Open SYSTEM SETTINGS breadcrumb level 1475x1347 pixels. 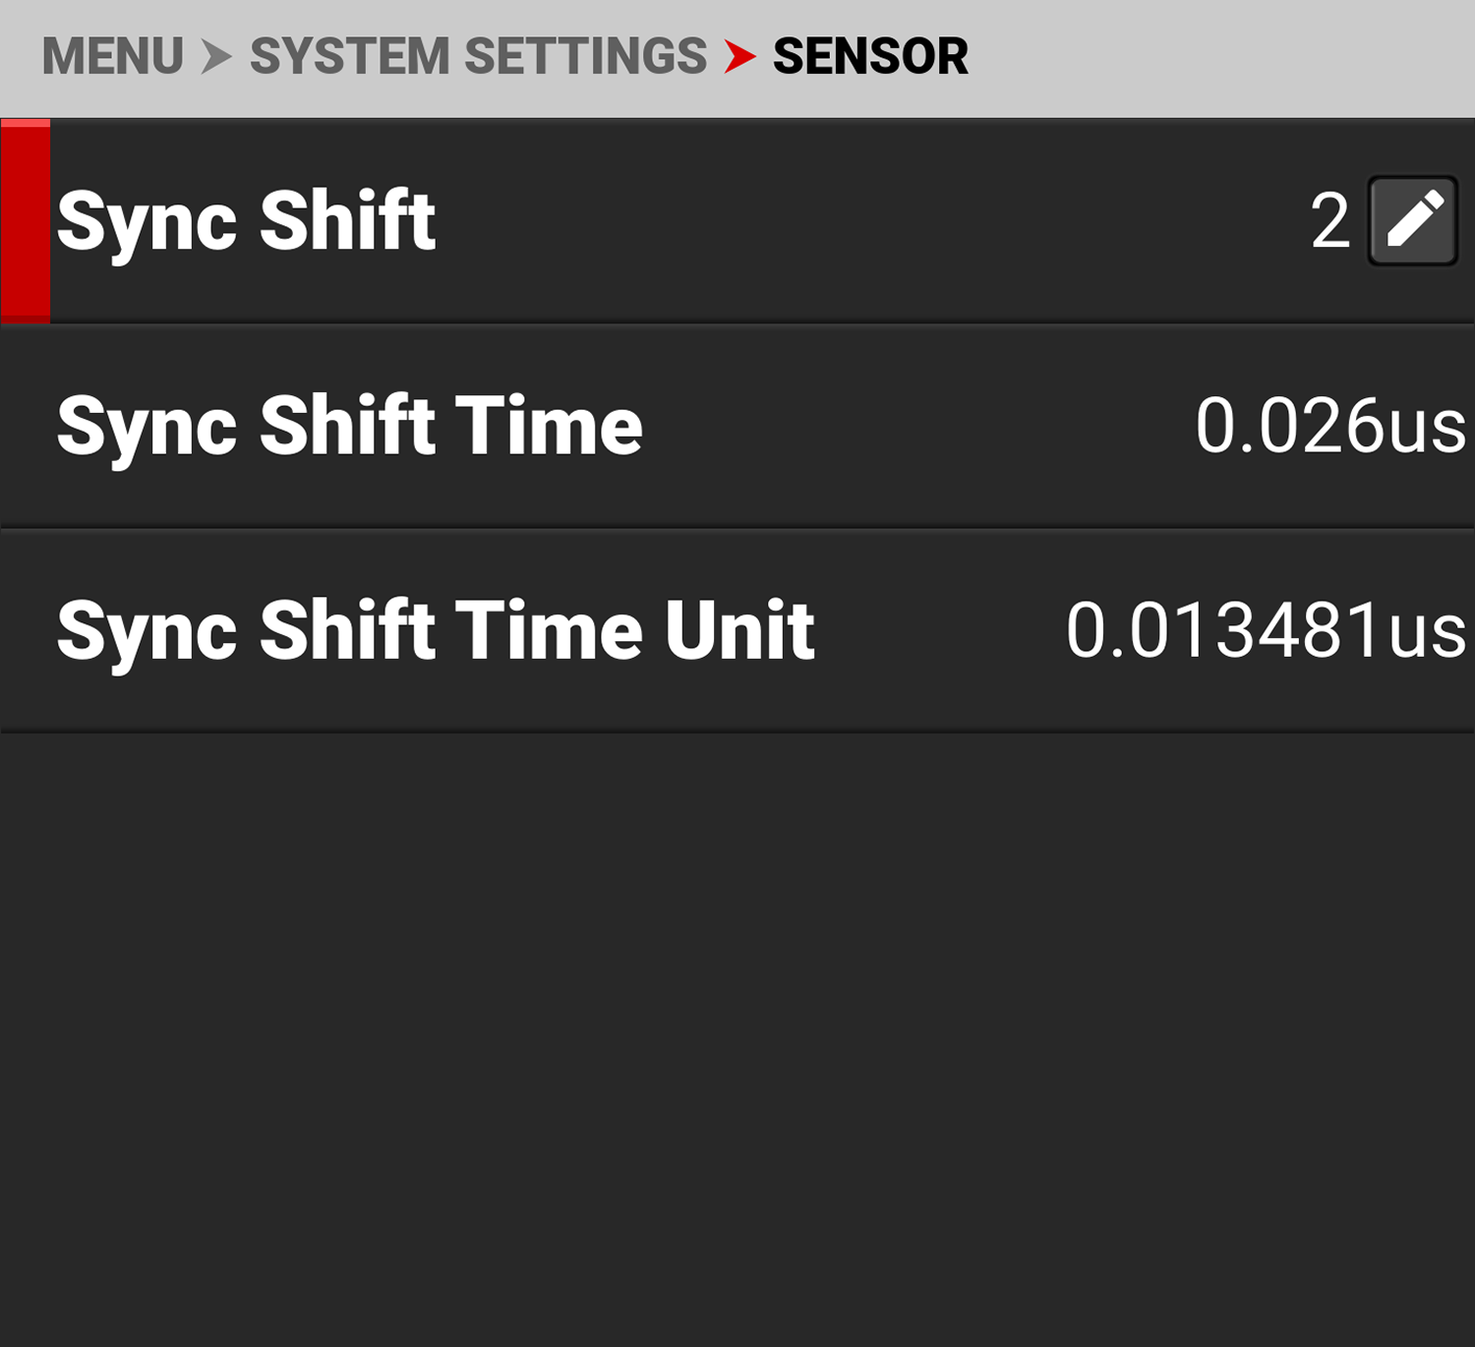coord(478,56)
